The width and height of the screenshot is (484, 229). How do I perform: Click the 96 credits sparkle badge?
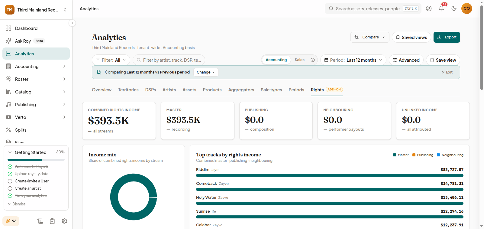pyautogui.click(x=11, y=221)
